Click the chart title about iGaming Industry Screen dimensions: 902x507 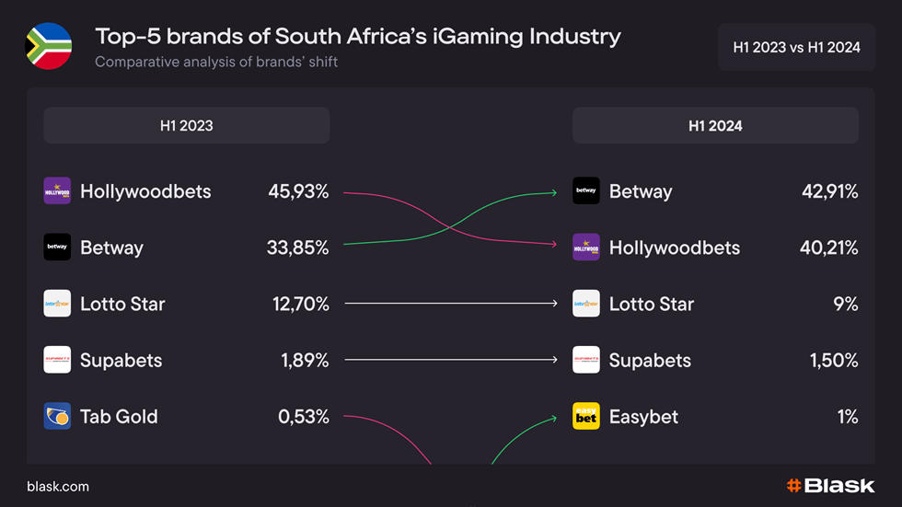click(358, 36)
